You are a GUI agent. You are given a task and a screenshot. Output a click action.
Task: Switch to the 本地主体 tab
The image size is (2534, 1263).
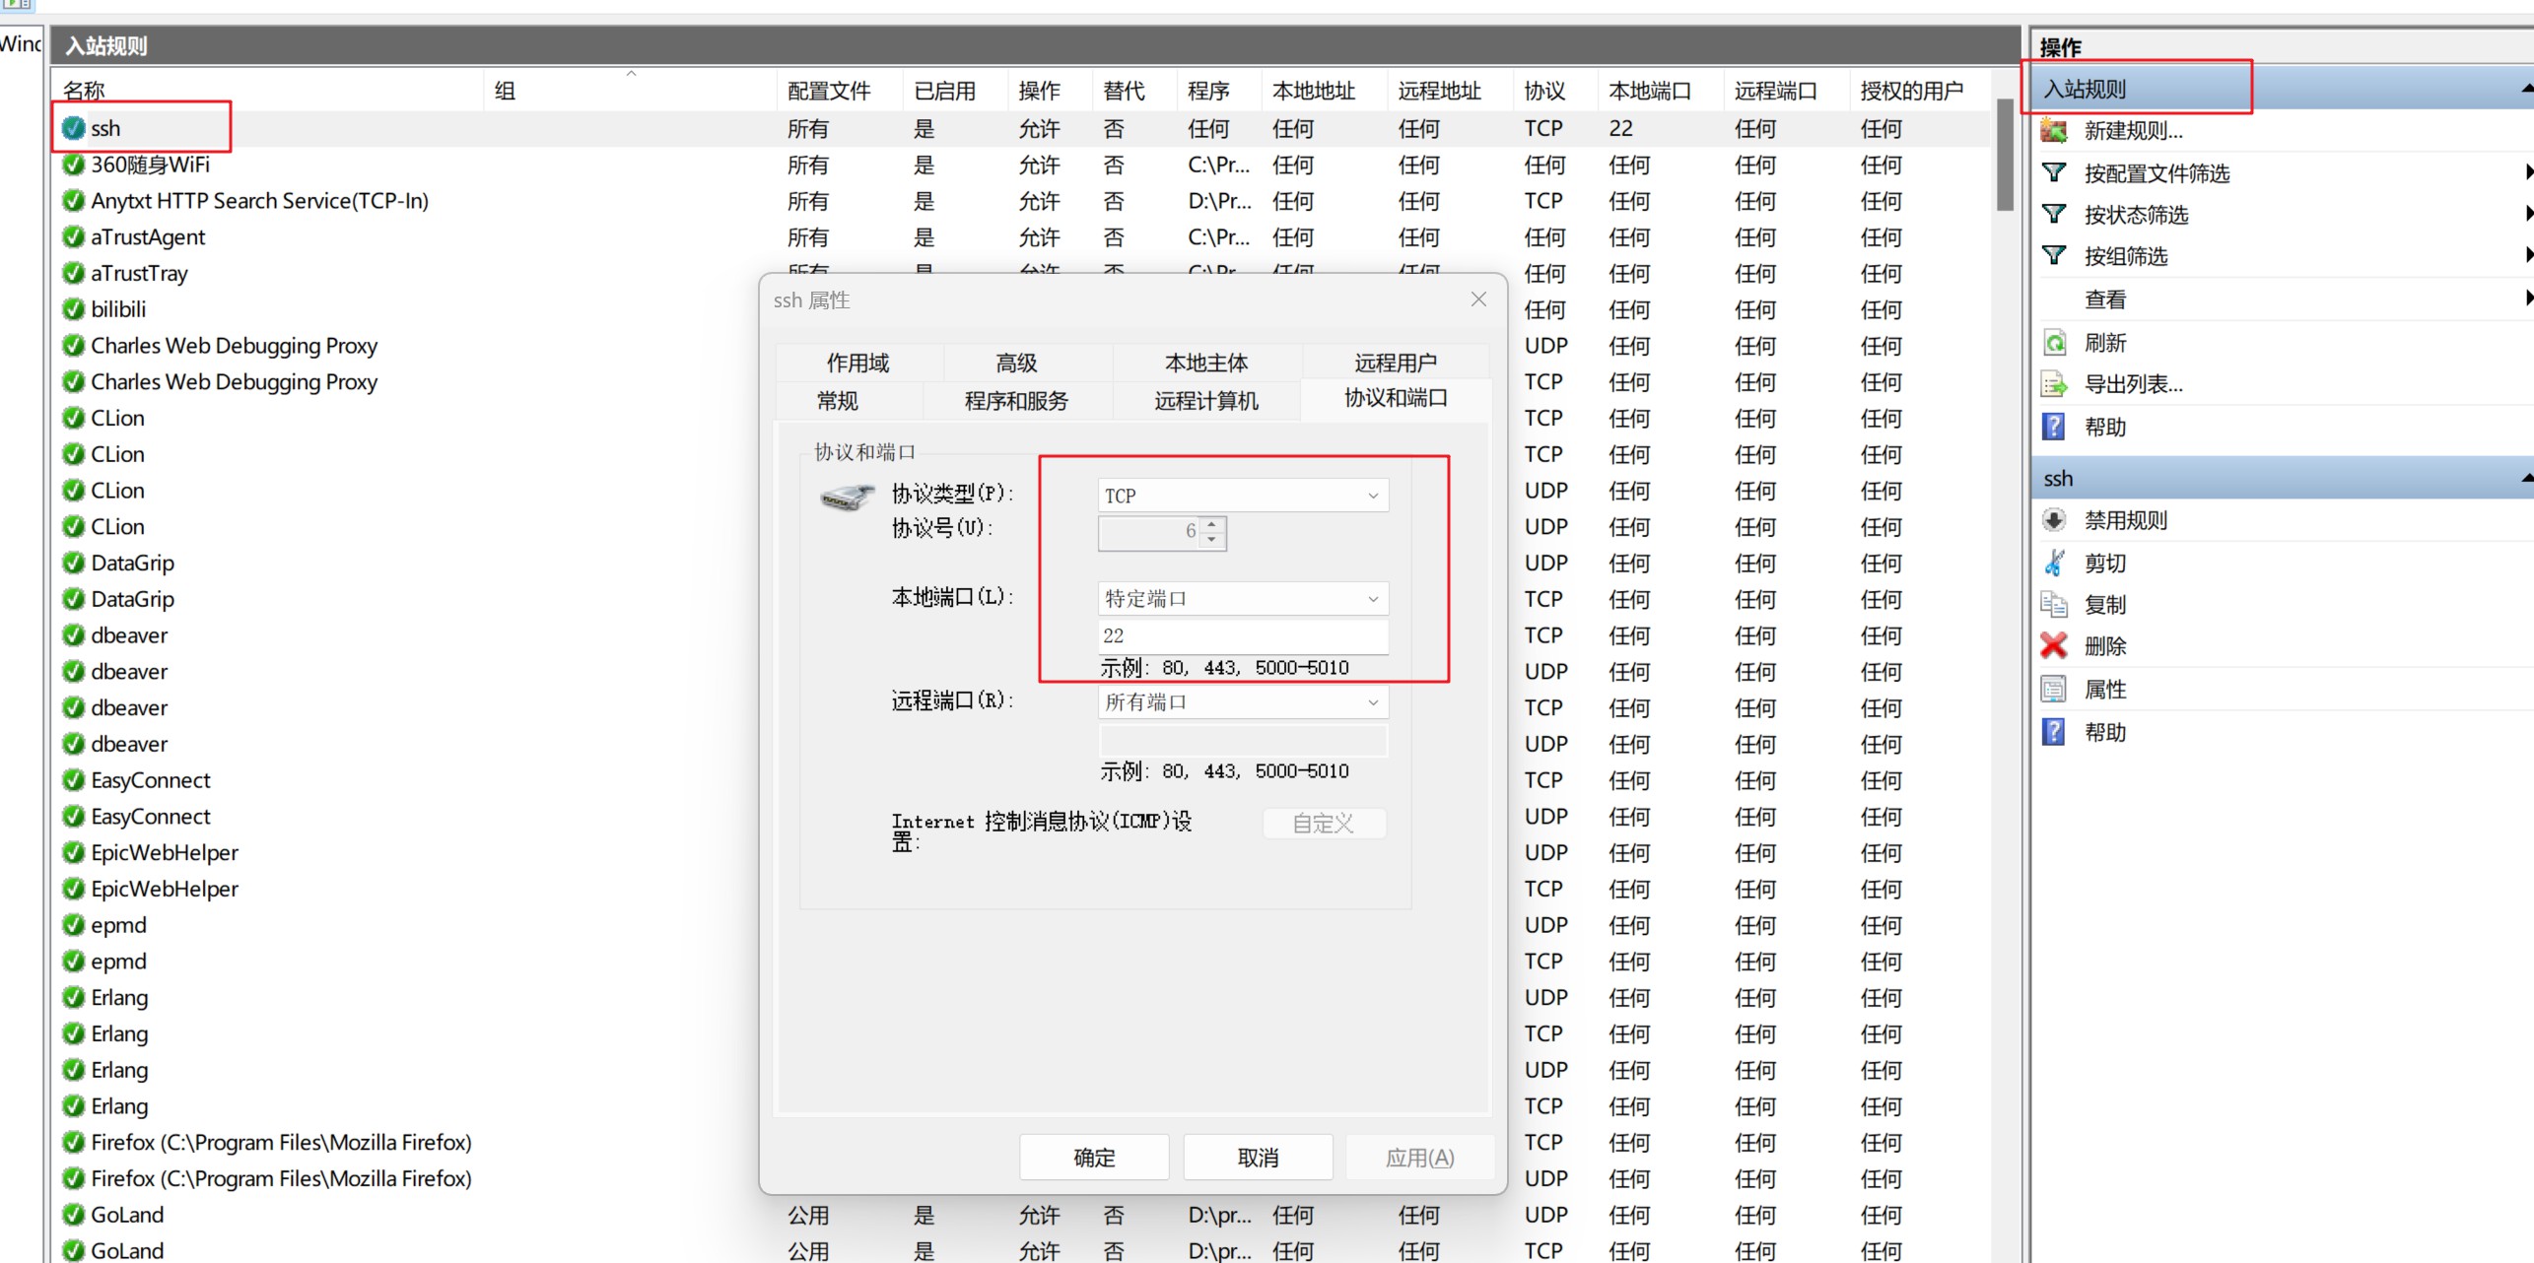[x=1206, y=363]
